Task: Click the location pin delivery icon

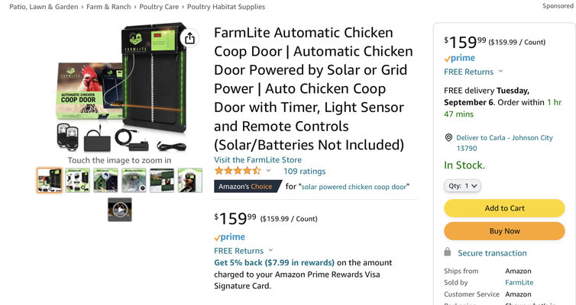Action: coord(448,138)
